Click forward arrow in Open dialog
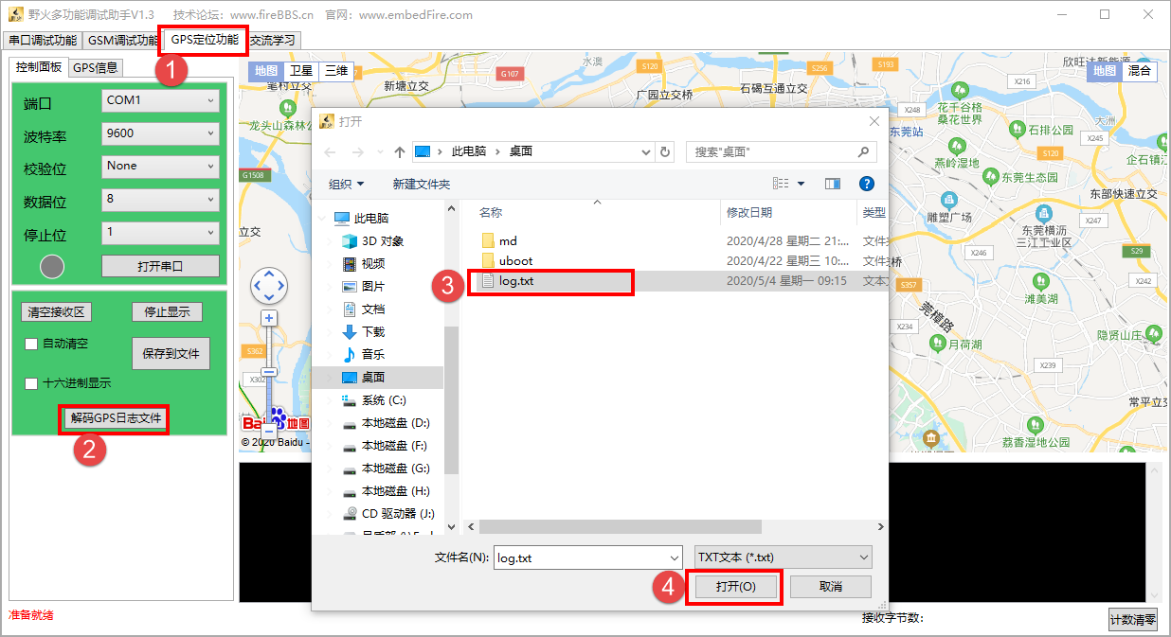 point(358,152)
